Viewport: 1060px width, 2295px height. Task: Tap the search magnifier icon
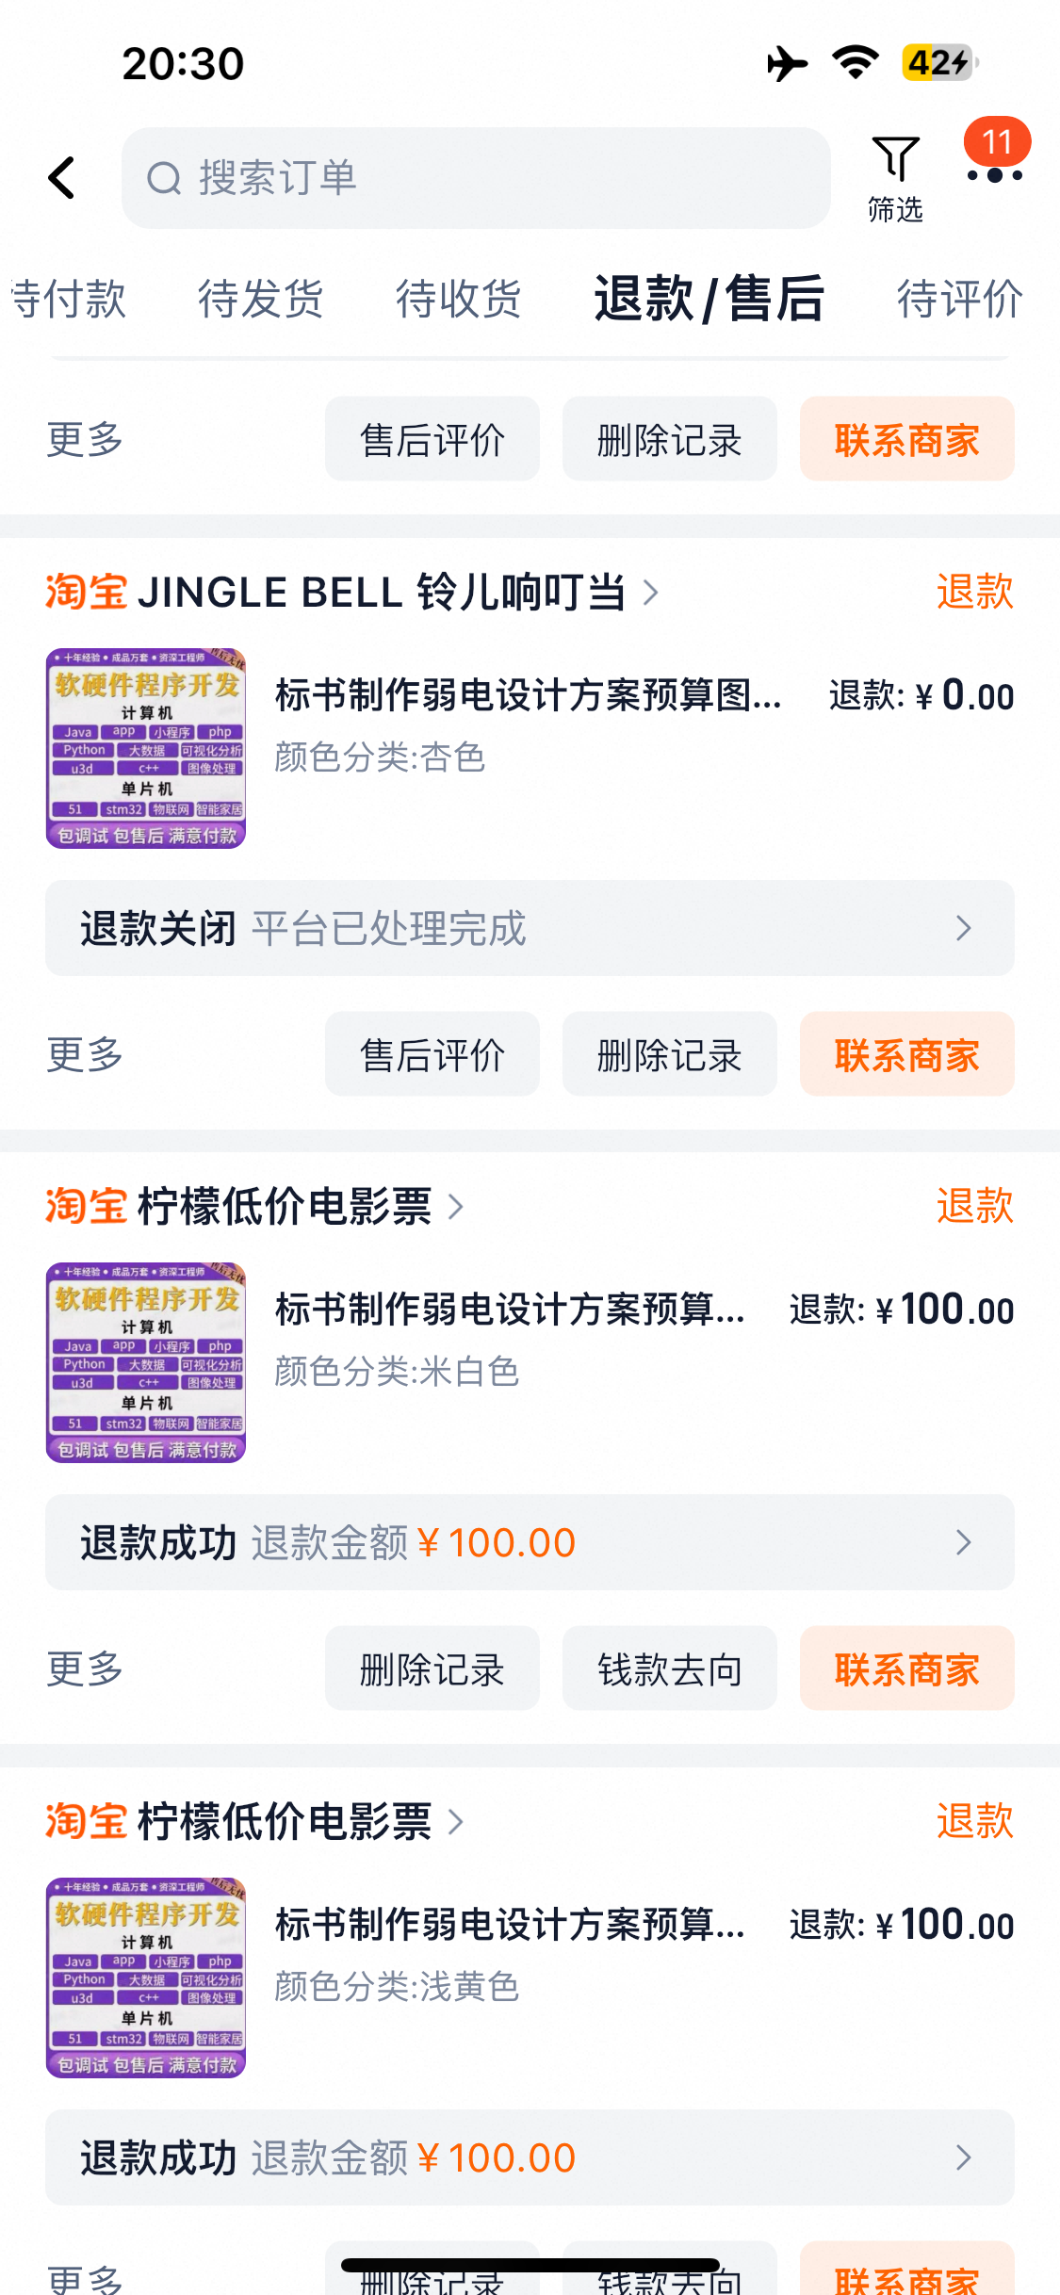[164, 178]
